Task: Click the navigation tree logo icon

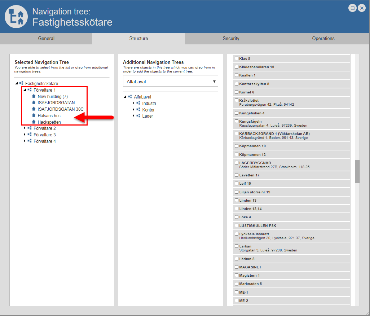Action: 16,17
